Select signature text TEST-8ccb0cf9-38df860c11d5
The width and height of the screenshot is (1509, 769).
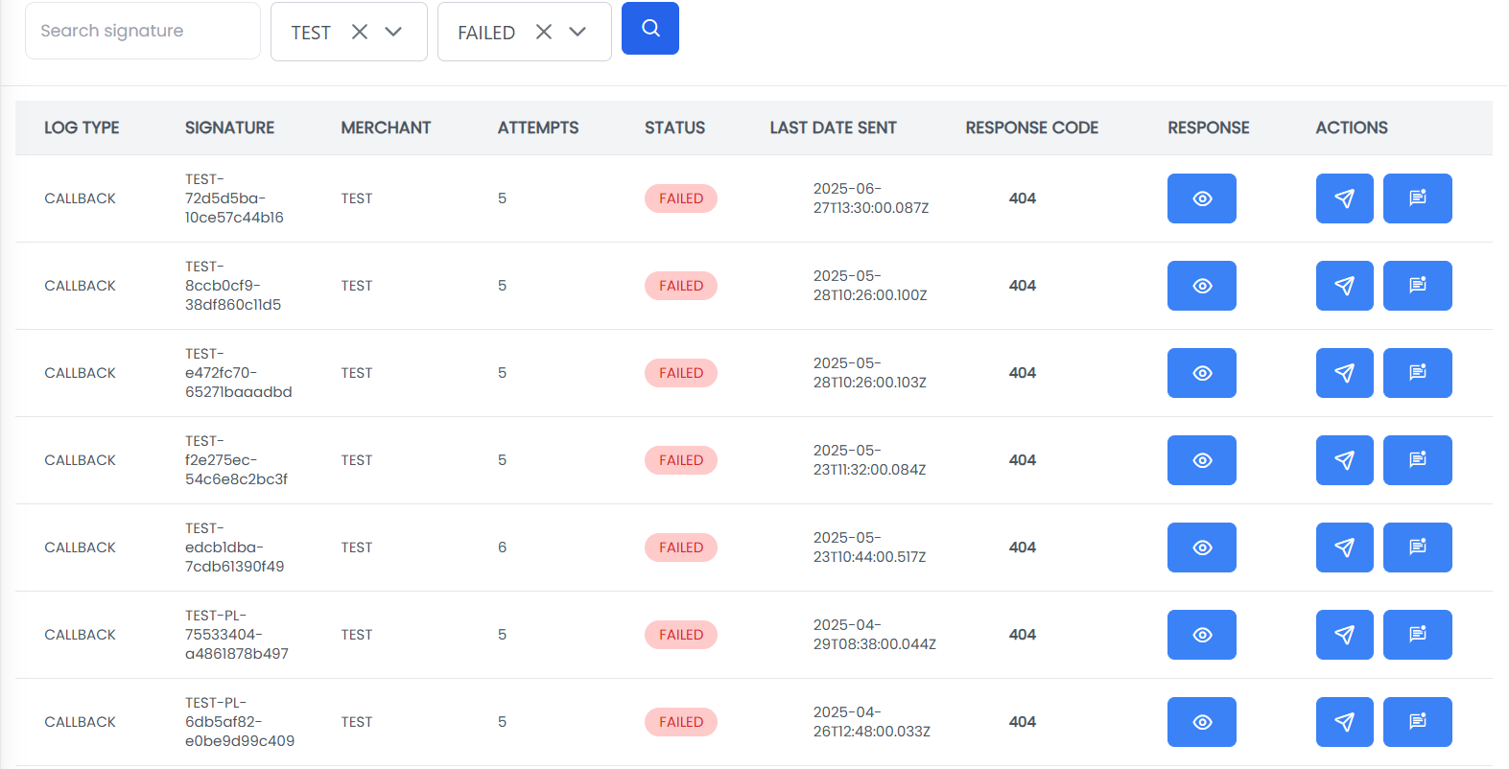(x=233, y=286)
